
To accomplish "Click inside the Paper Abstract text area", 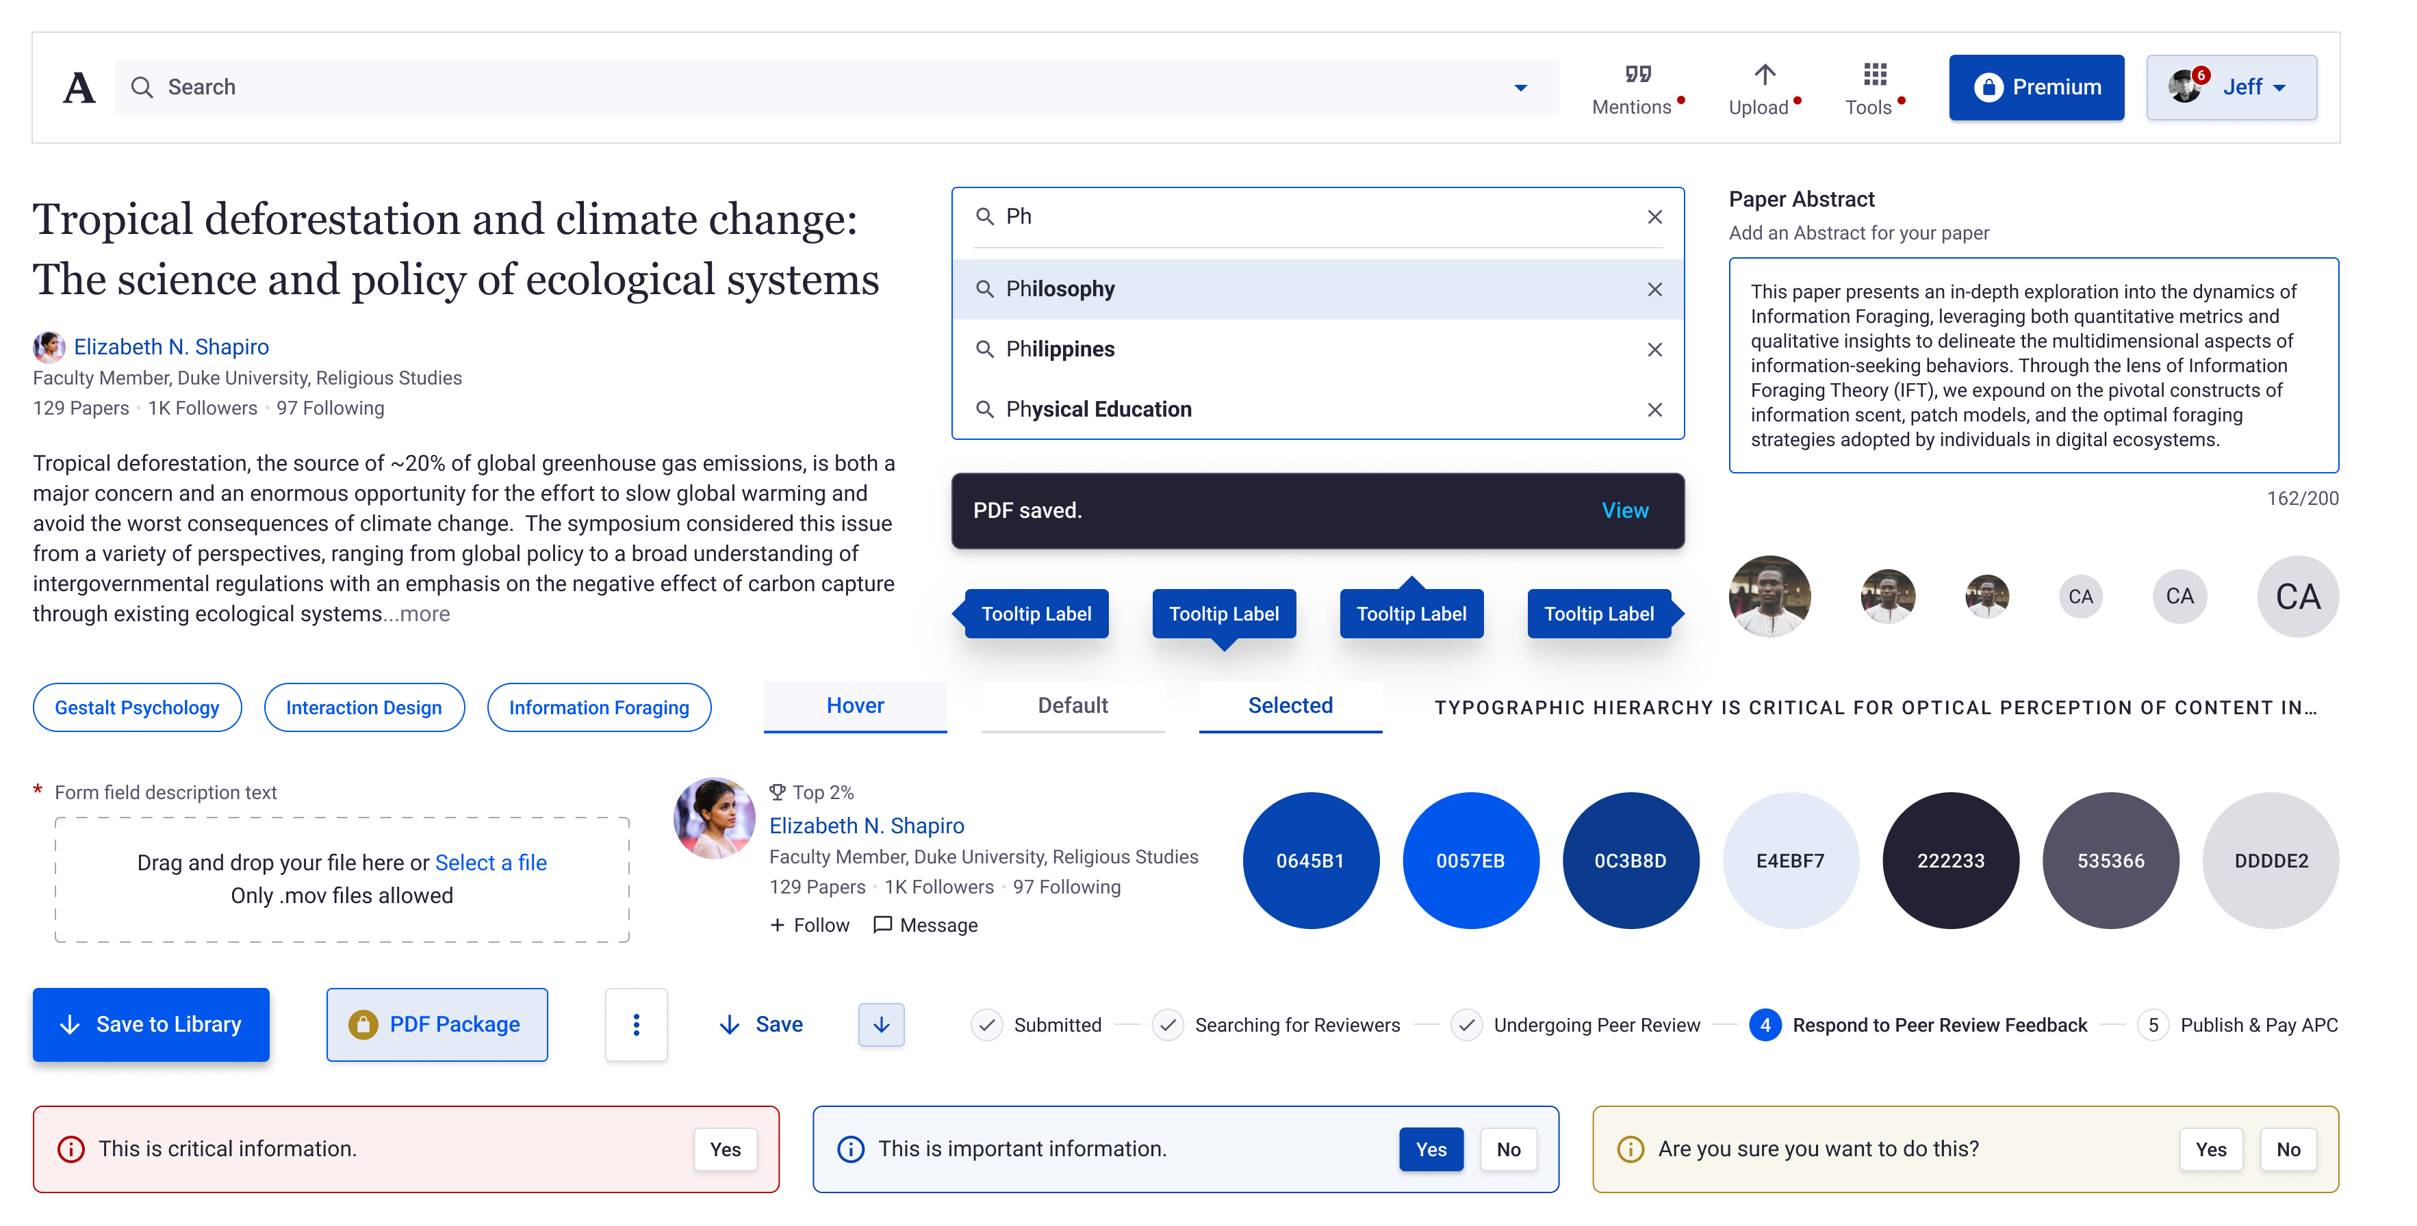I will pos(2032,366).
